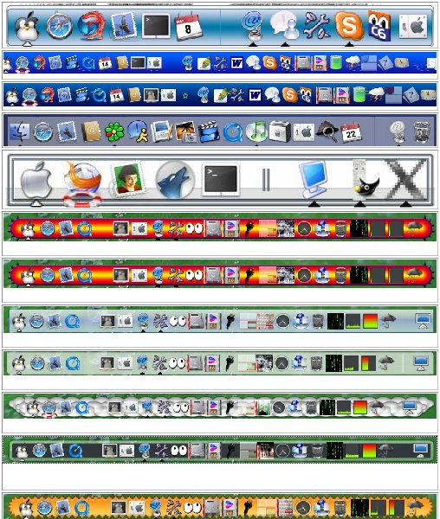
Task: Launch Terminal in the large glossy blue dock
Action: click(156, 26)
